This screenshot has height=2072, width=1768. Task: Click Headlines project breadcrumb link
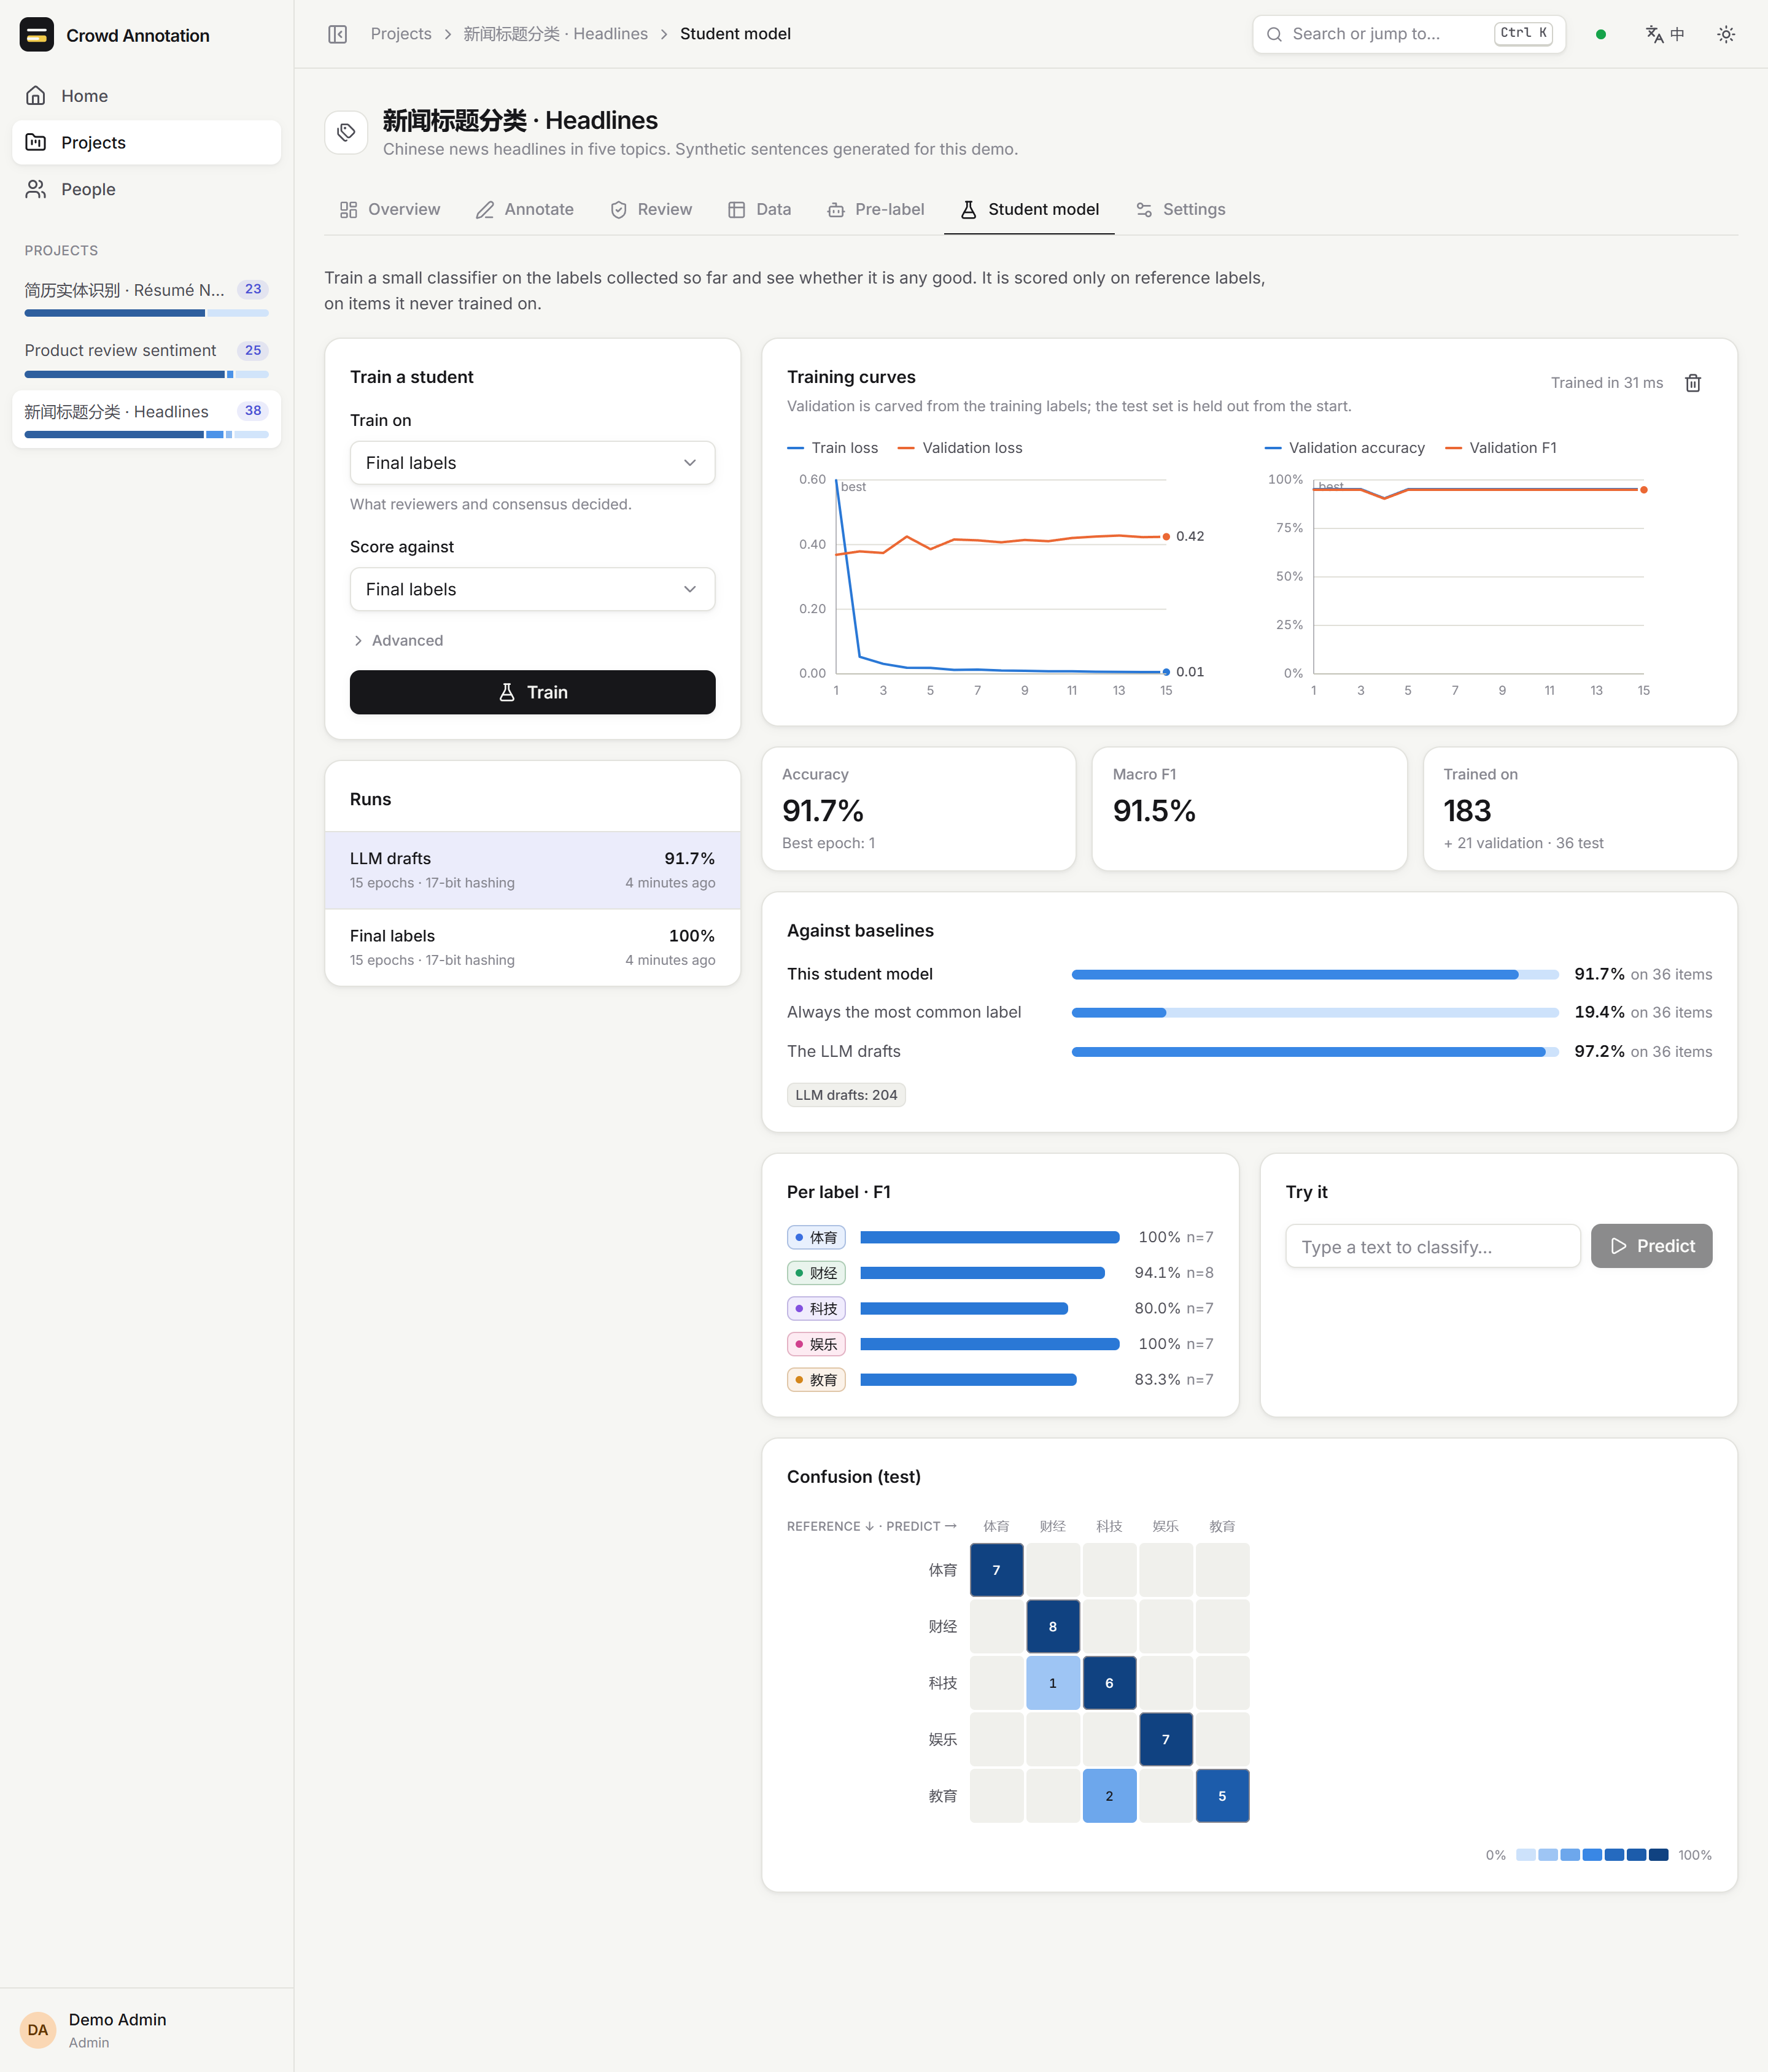click(555, 34)
